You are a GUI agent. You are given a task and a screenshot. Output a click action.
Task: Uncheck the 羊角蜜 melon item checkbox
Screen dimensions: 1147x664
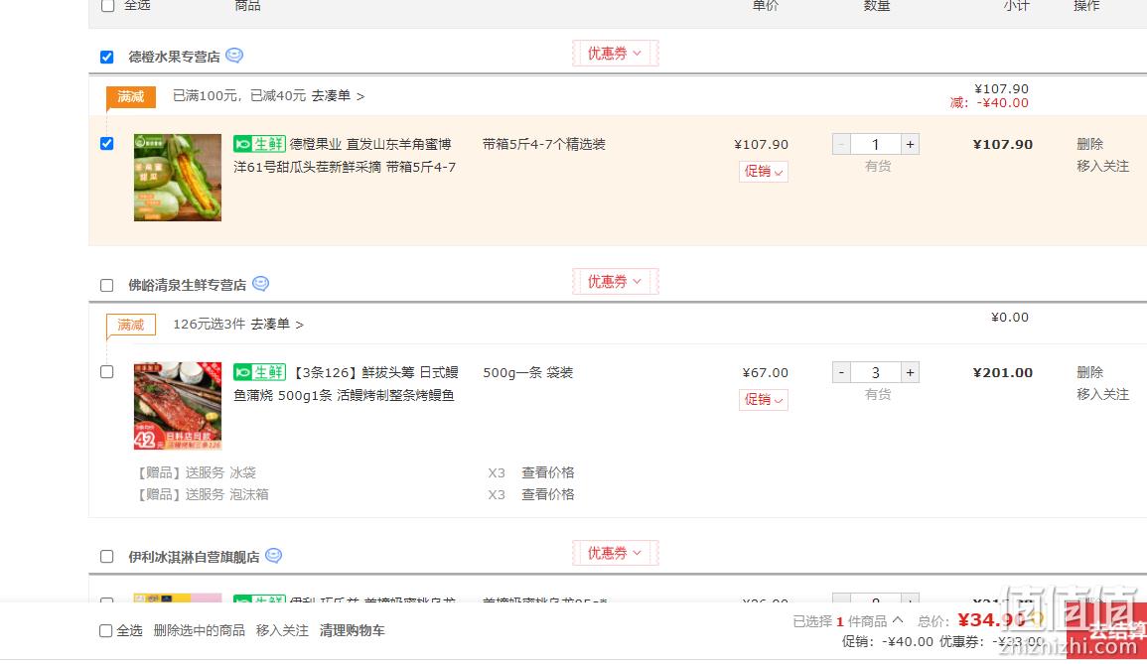tap(107, 143)
